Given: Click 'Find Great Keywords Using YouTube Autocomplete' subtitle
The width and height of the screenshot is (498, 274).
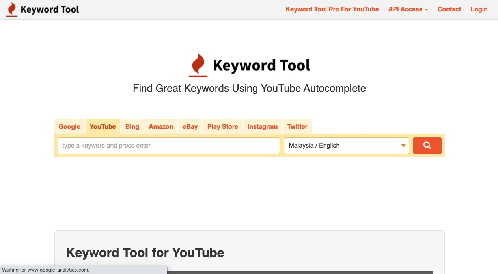Looking at the screenshot, I should (249, 88).
